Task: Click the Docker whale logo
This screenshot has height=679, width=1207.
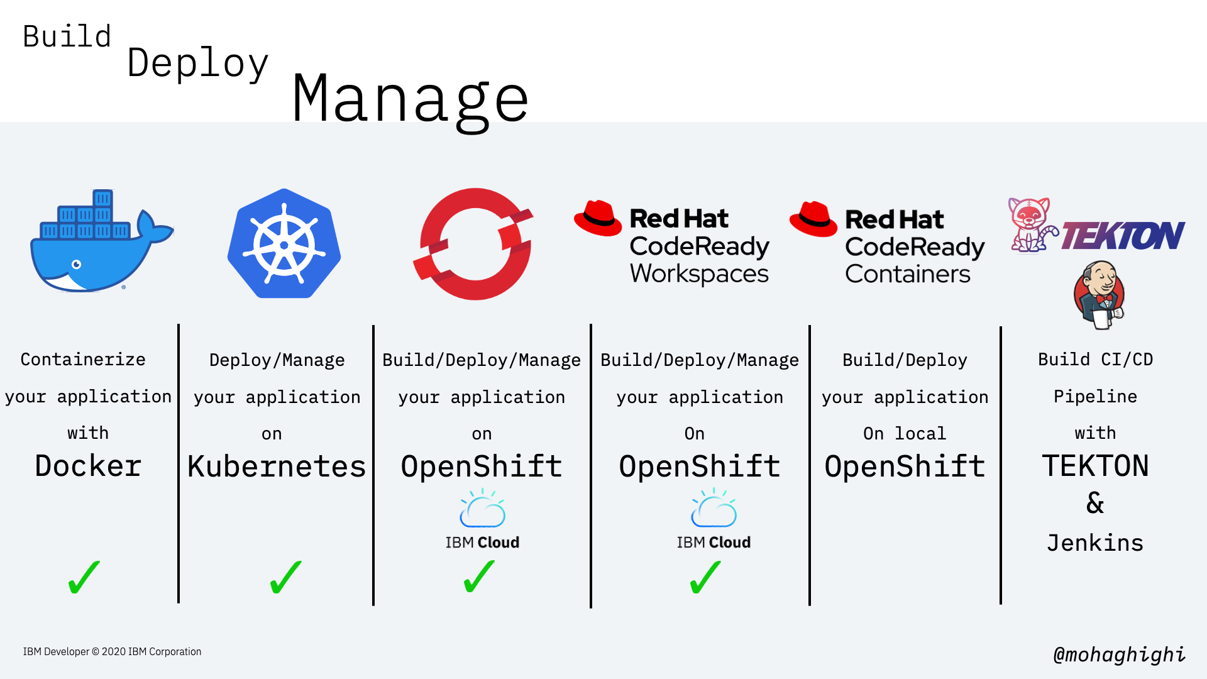Action: pyautogui.click(x=102, y=240)
